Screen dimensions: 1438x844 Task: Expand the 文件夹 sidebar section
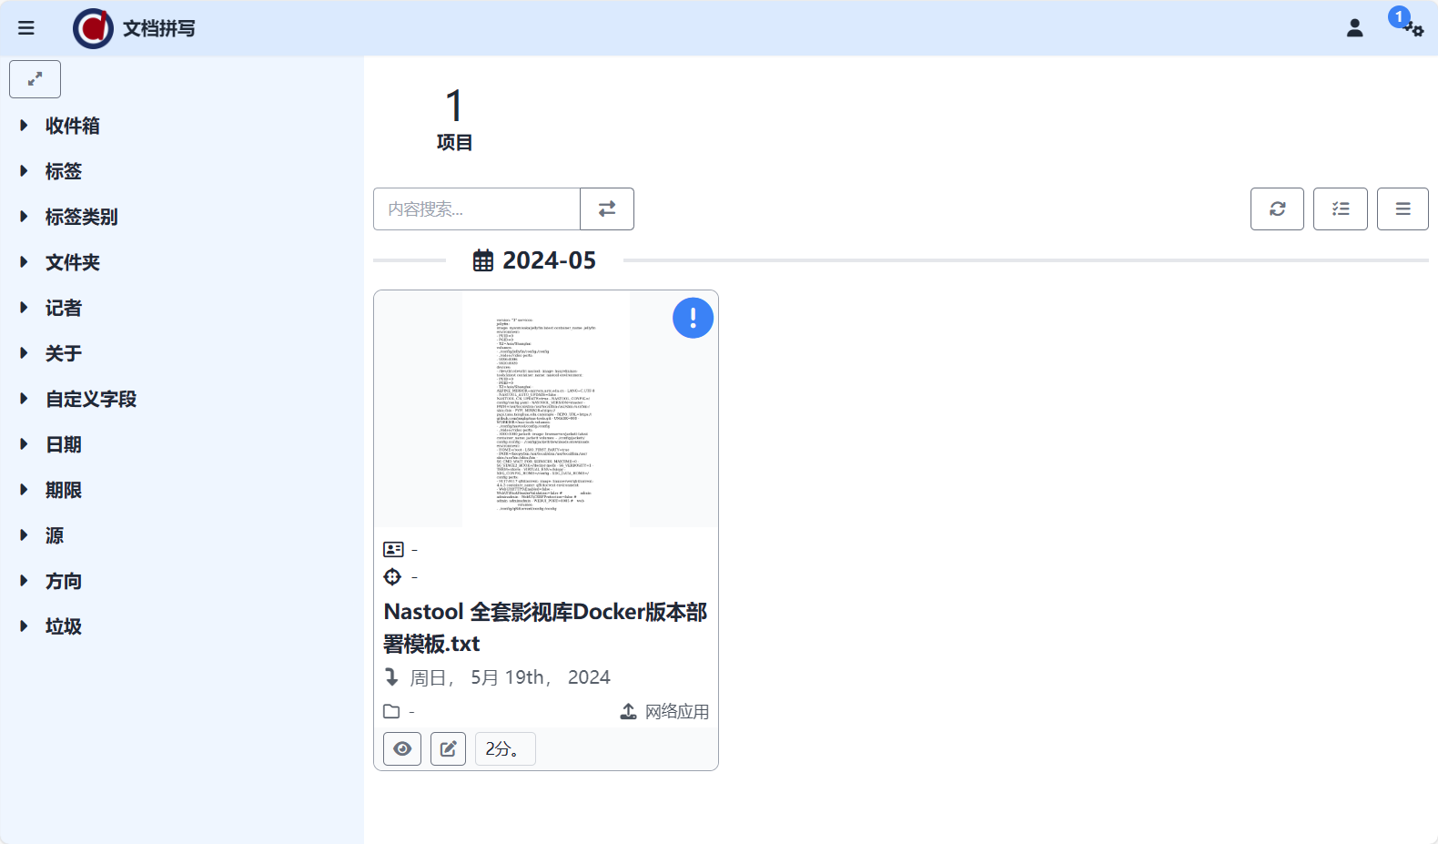pyautogui.click(x=72, y=262)
